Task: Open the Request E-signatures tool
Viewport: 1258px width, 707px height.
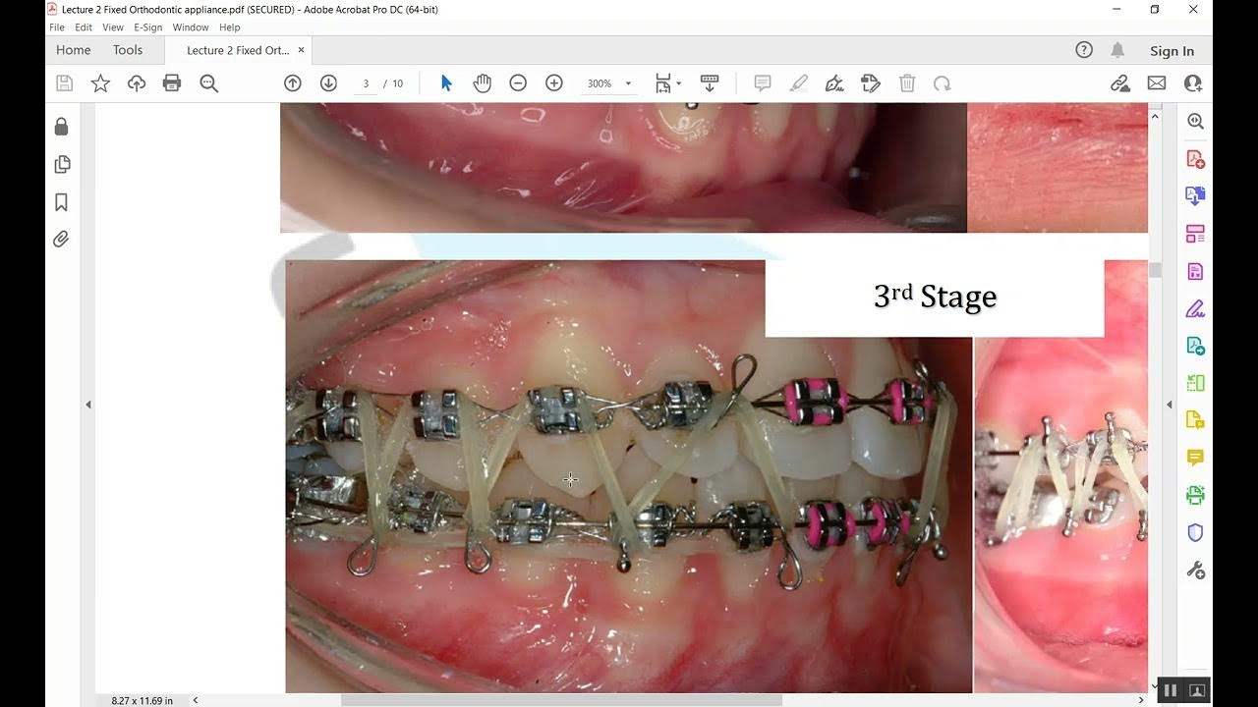Action: coord(1195,346)
